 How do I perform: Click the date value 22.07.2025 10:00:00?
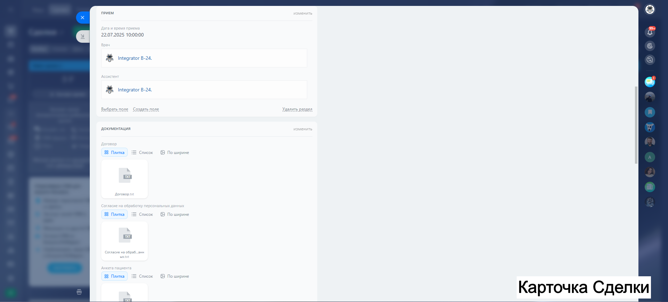122,35
